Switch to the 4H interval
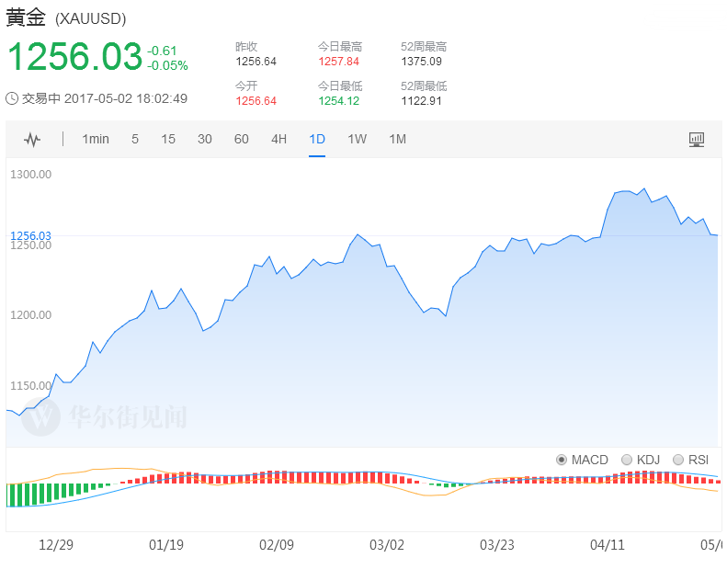Image resolution: width=727 pixels, height=569 pixels. (278, 139)
